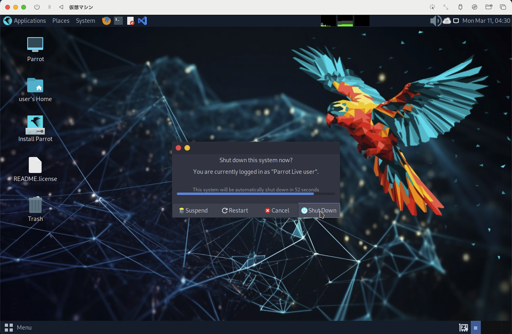The width and height of the screenshot is (512, 334).
Task: Open the Parrot computer desktop icon
Action: (x=35, y=44)
